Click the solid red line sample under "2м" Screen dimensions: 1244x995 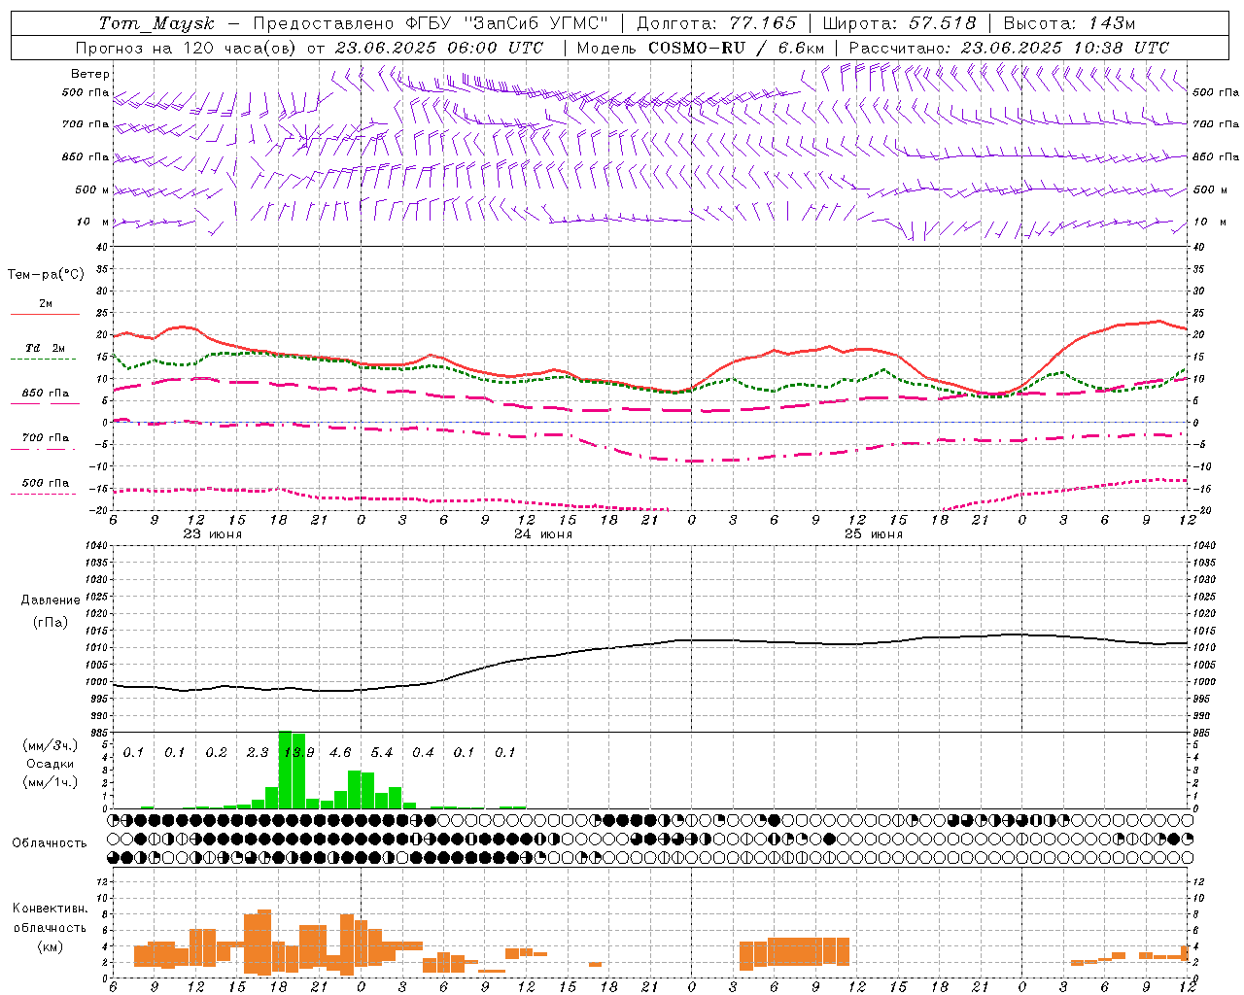pyautogui.click(x=45, y=315)
